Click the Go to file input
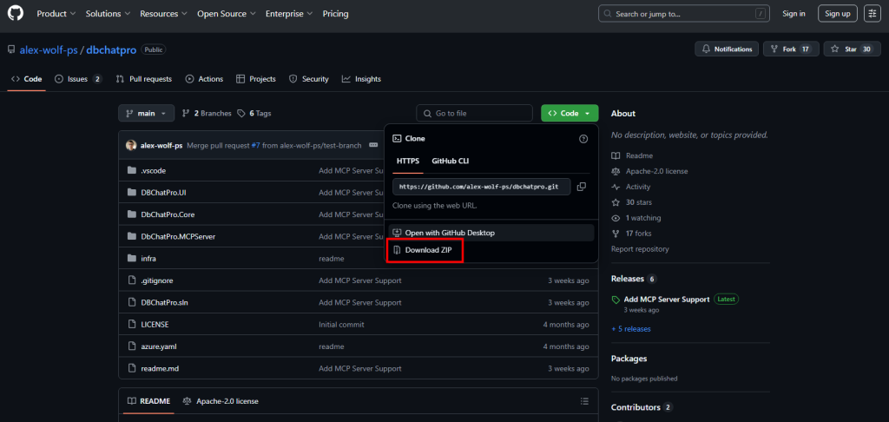This screenshot has height=422, width=889. [x=475, y=114]
